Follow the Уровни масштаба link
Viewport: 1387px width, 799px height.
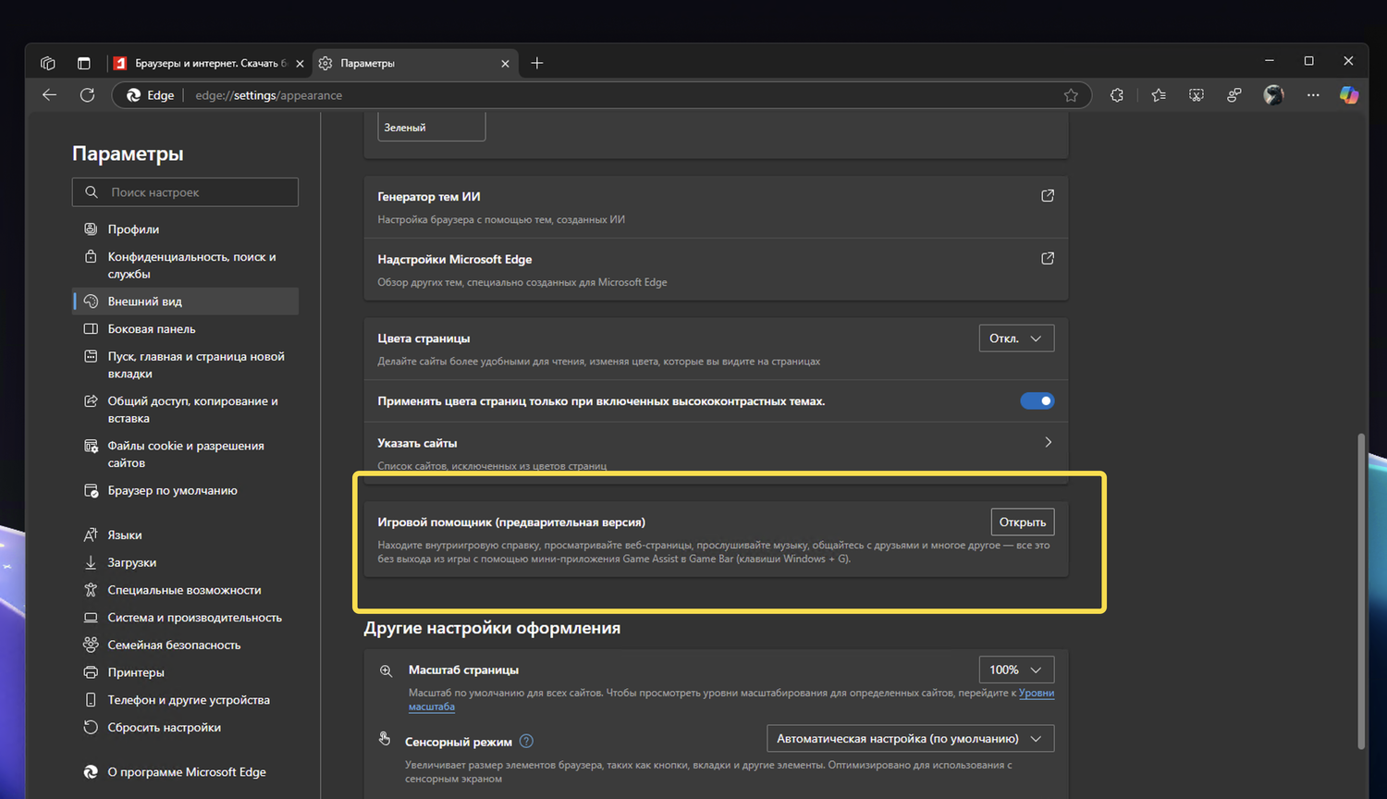(1036, 693)
